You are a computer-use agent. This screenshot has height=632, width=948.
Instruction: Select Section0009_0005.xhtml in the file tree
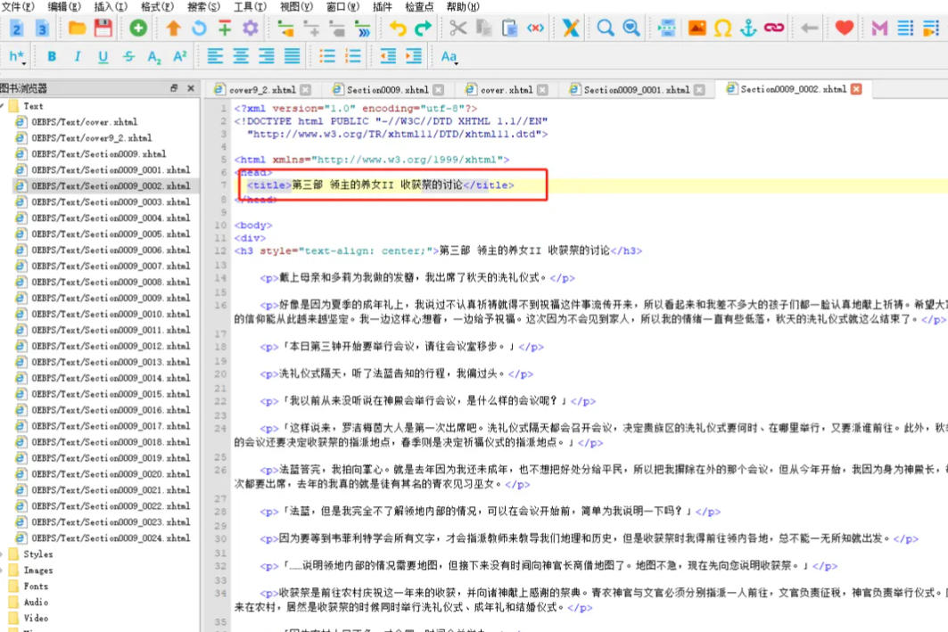pyautogui.click(x=111, y=234)
